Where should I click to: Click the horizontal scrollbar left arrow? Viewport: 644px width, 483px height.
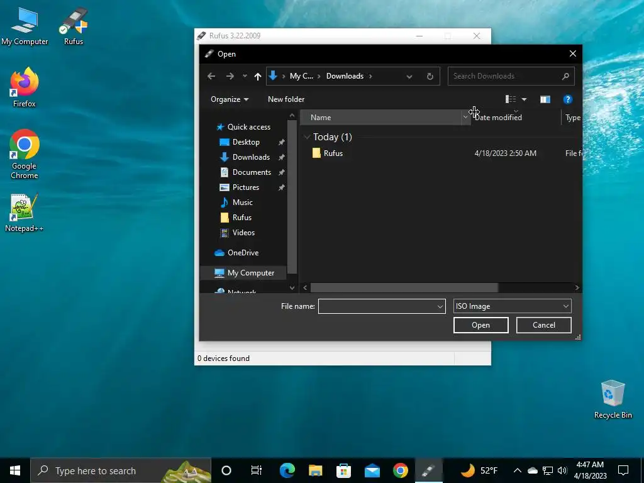click(x=305, y=287)
